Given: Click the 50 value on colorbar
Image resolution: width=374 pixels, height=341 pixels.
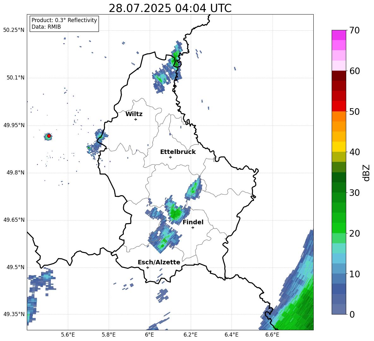Looking at the screenshot, I should (354, 112).
